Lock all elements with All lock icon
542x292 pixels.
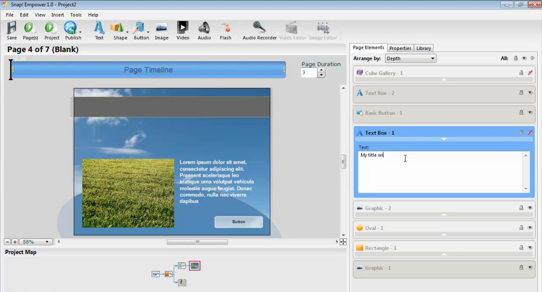(x=516, y=58)
